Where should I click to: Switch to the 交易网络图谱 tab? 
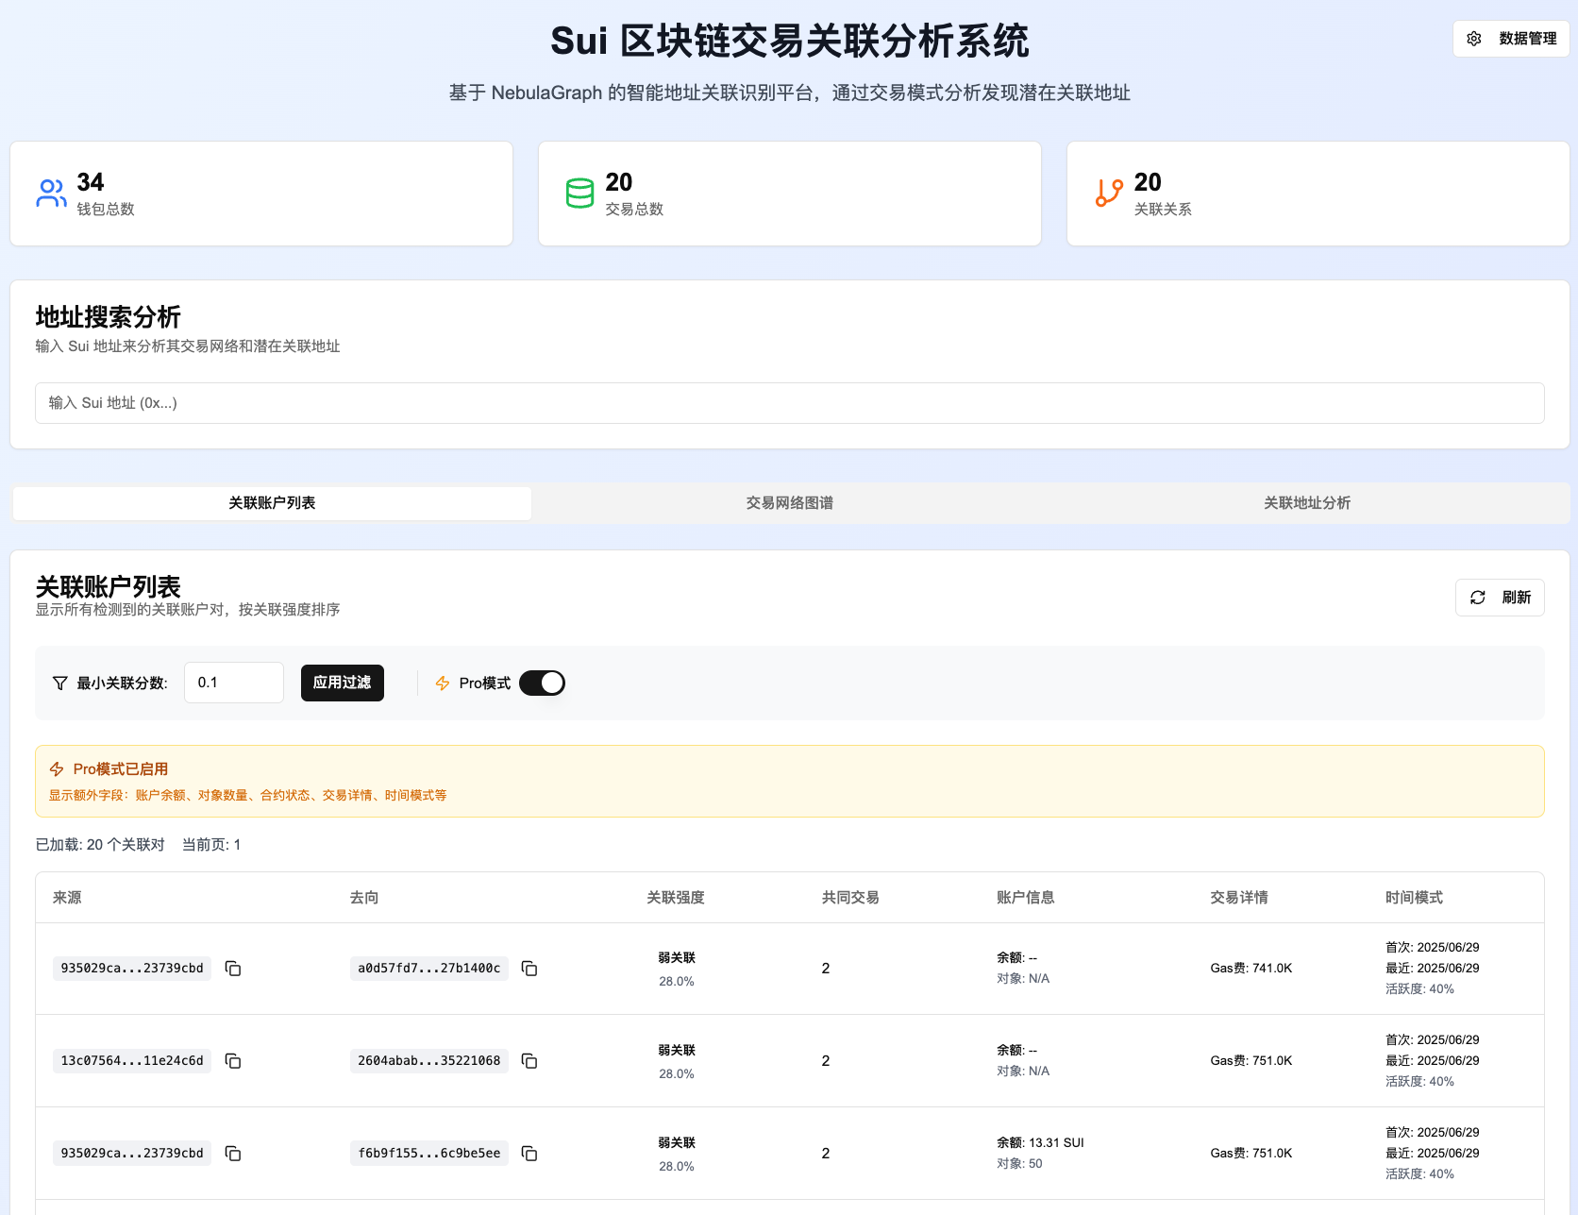[789, 503]
